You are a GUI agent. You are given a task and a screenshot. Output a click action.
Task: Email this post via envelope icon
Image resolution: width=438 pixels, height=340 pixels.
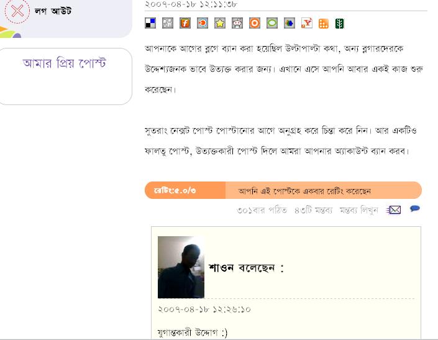(394, 209)
